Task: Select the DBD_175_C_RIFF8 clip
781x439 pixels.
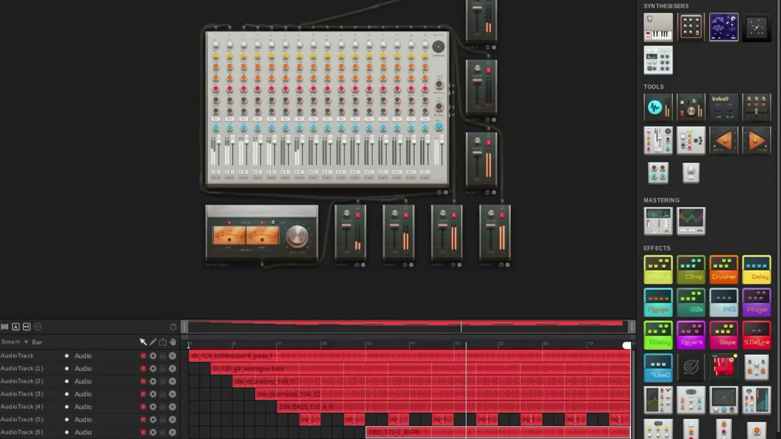Action: point(498,432)
